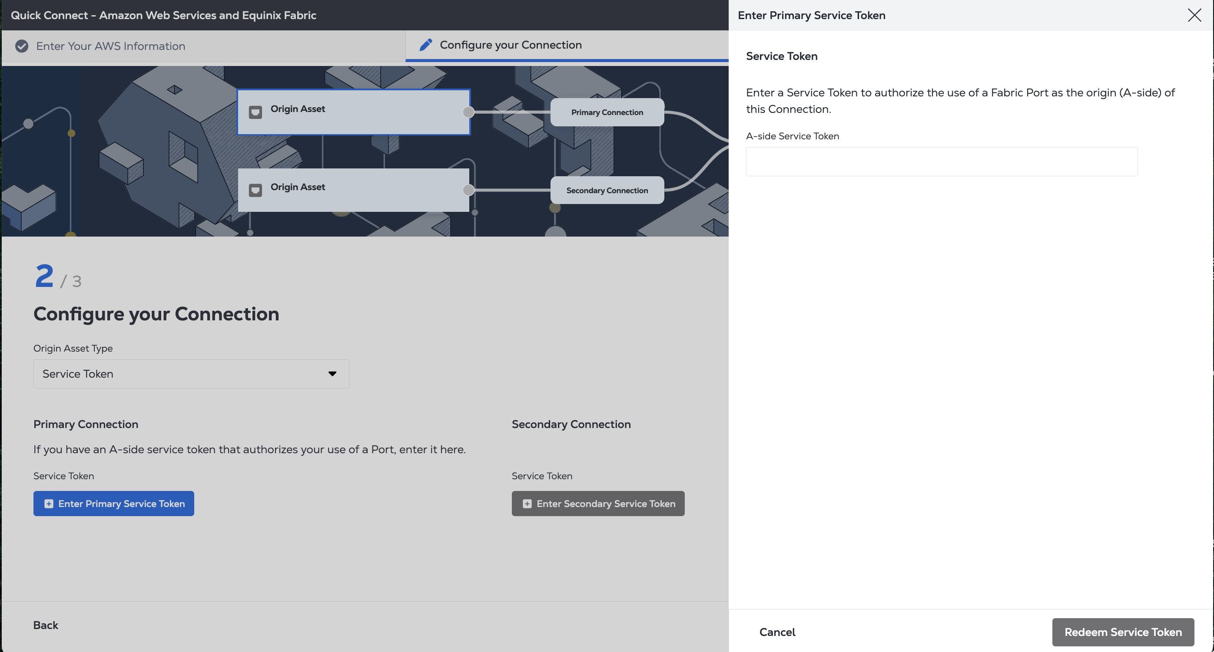The width and height of the screenshot is (1214, 652).
Task: Open the Origin Asset Type dropdown
Action: [x=191, y=374]
